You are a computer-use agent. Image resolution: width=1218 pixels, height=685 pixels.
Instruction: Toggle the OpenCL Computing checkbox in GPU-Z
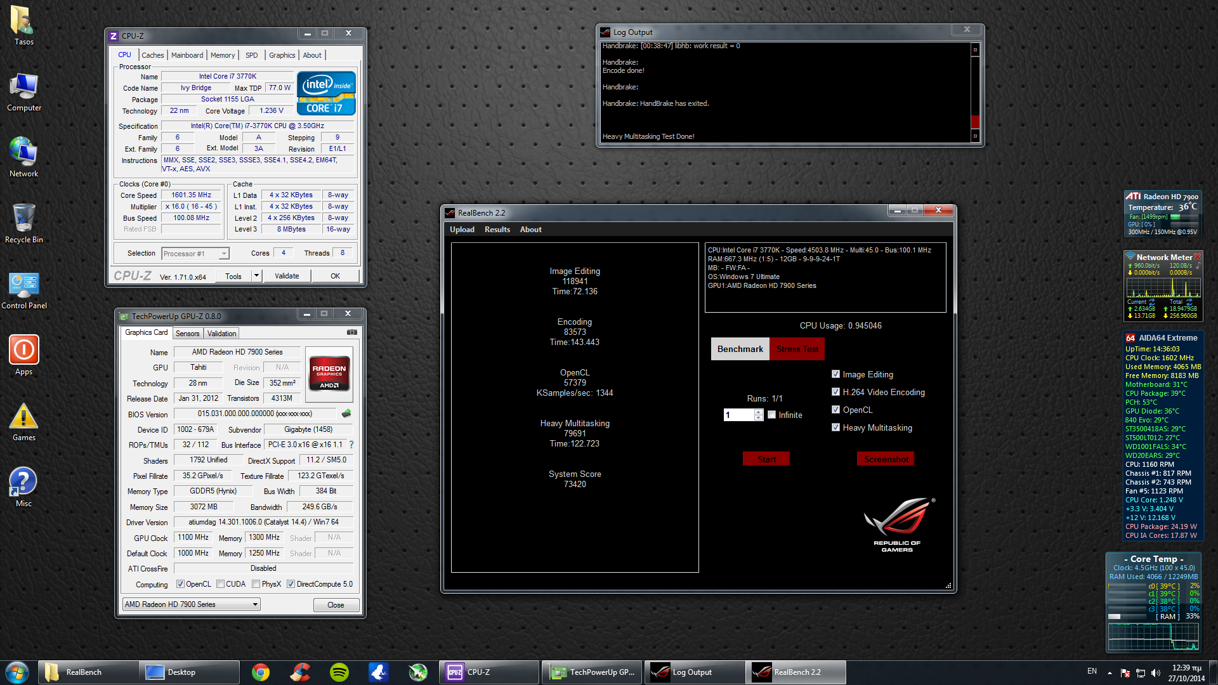click(180, 584)
